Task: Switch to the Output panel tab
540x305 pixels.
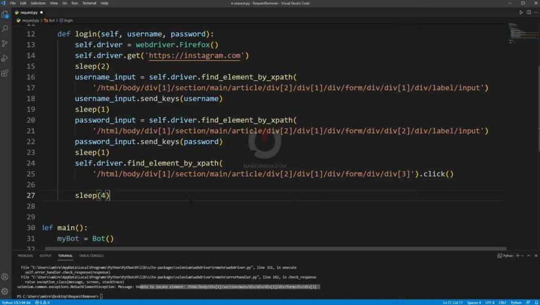Action: tap(45, 256)
